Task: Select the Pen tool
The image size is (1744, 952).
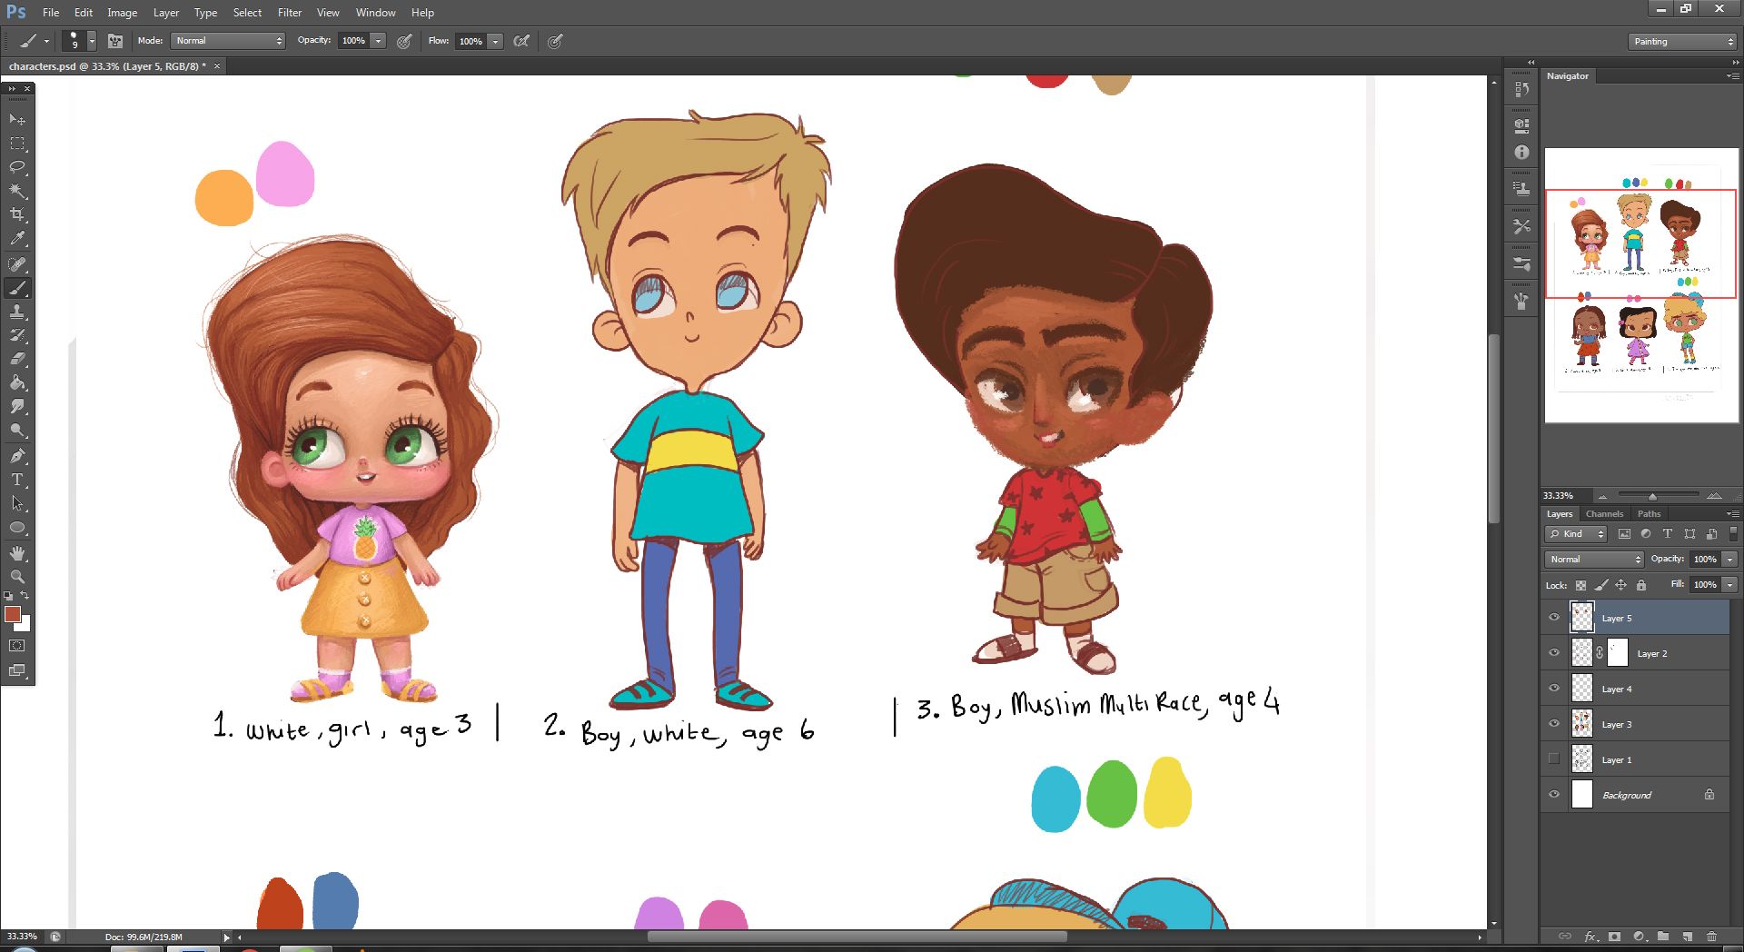Action: [17, 455]
